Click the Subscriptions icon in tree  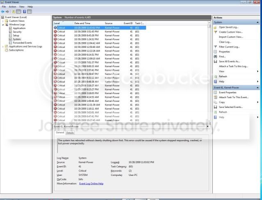(x=7, y=50)
